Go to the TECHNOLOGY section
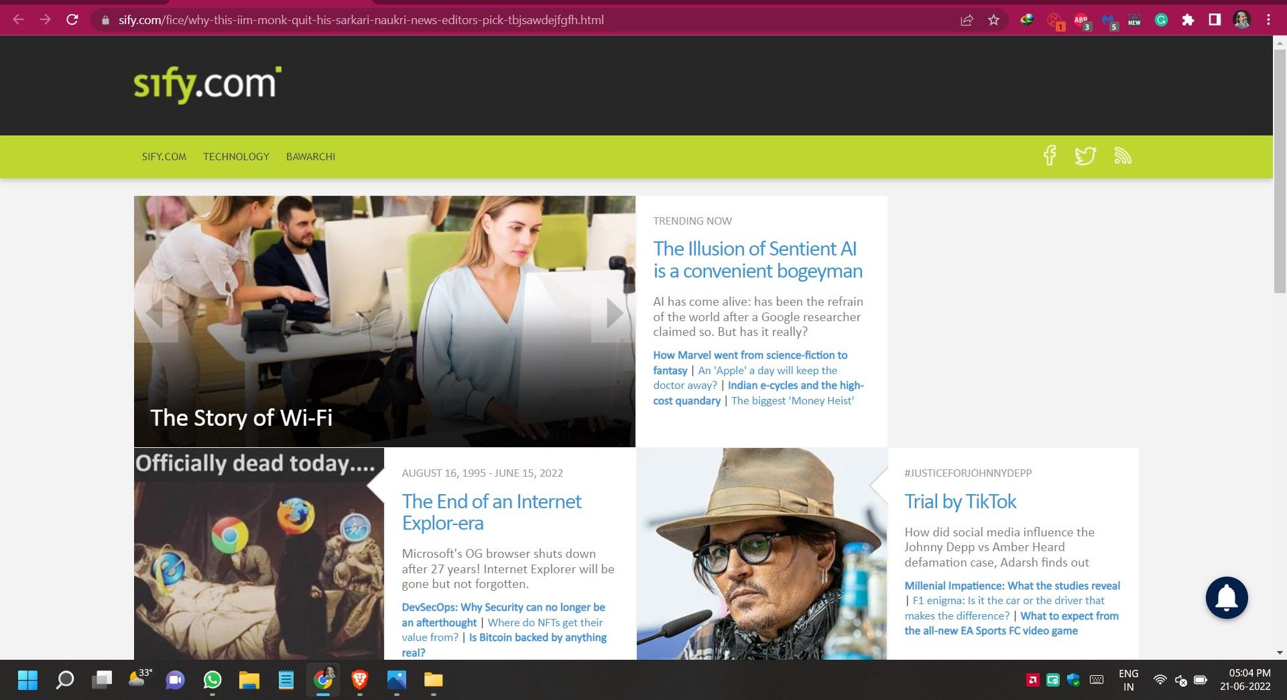The width and height of the screenshot is (1287, 700). pos(236,157)
